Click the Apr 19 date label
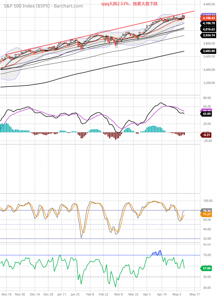Screen dimensions: 218x298 tap(162, 294)
